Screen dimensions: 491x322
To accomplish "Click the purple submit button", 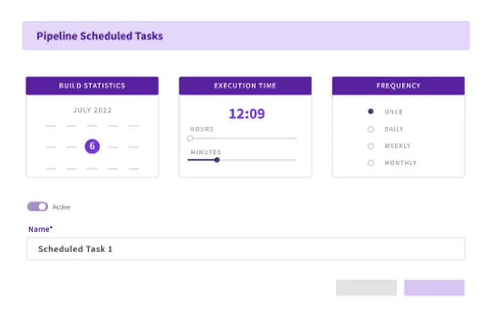I will pyautogui.click(x=434, y=287).
